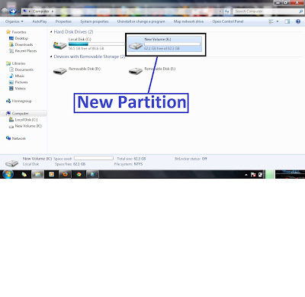Click the Action Center flag tray icon
The height and width of the screenshot is (297, 305).
tap(253, 175)
